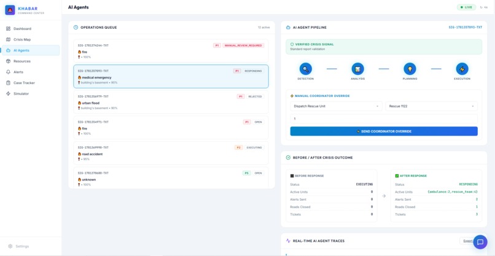
Task: Open the Rescue 1122 dropdown
Action: [x=431, y=106]
